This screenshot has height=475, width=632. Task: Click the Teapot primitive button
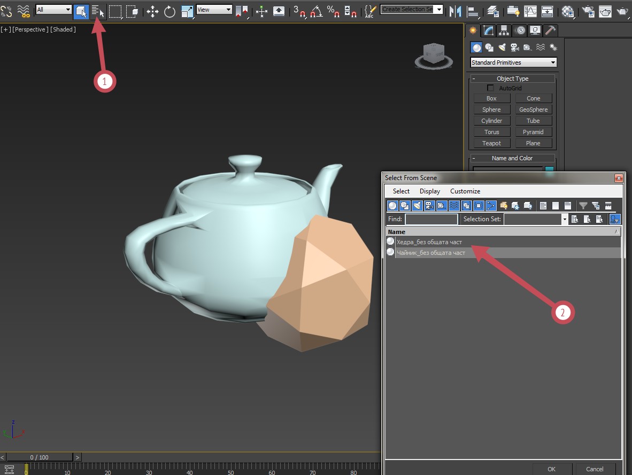492,143
